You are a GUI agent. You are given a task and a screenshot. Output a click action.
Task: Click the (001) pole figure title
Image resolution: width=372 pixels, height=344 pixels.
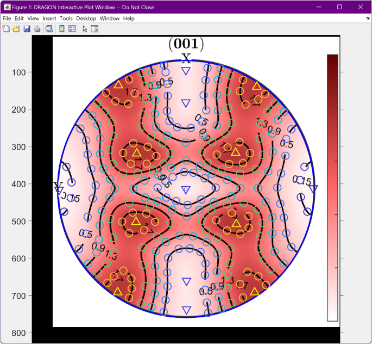[186, 44]
